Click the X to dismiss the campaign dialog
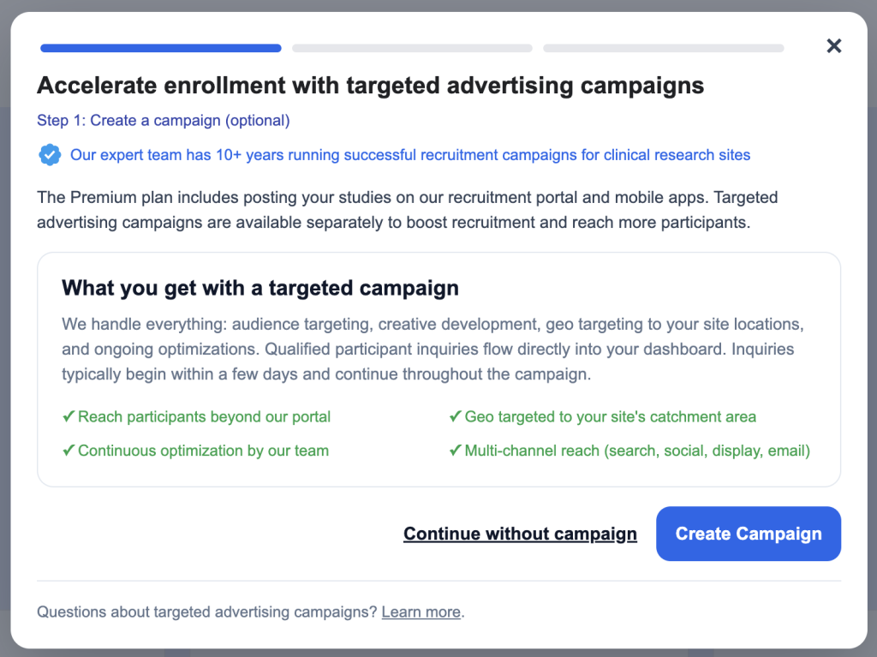The image size is (877, 657). point(833,45)
